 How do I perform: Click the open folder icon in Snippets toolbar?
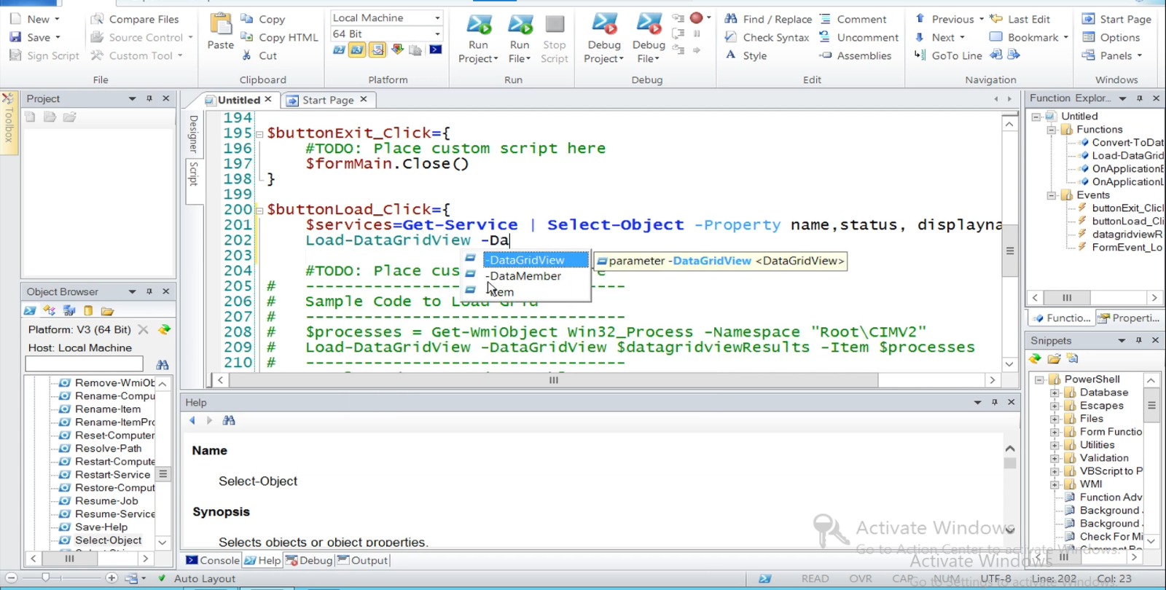tap(1054, 358)
